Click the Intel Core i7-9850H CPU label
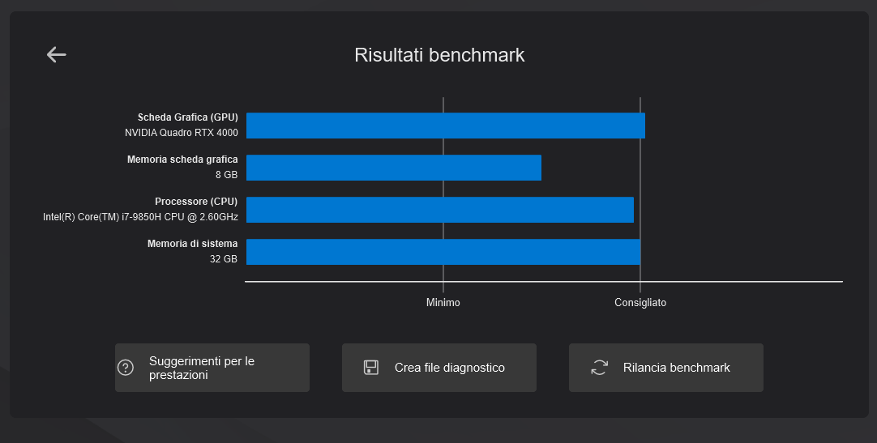The image size is (877, 443). pyautogui.click(x=140, y=217)
